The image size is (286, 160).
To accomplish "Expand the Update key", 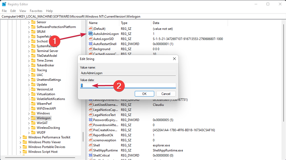I will 29,85.
